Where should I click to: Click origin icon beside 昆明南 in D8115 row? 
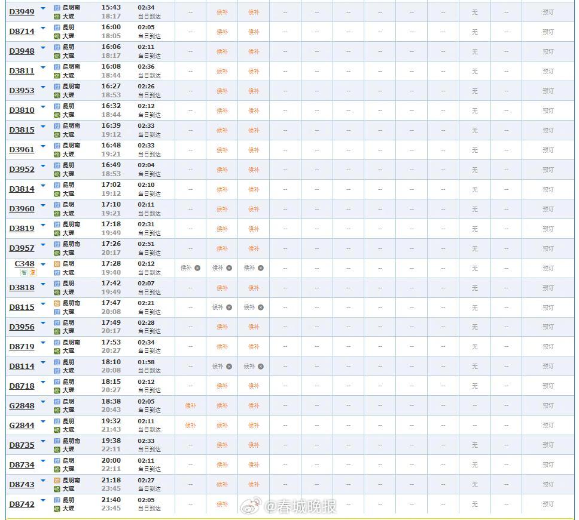click(57, 303)
